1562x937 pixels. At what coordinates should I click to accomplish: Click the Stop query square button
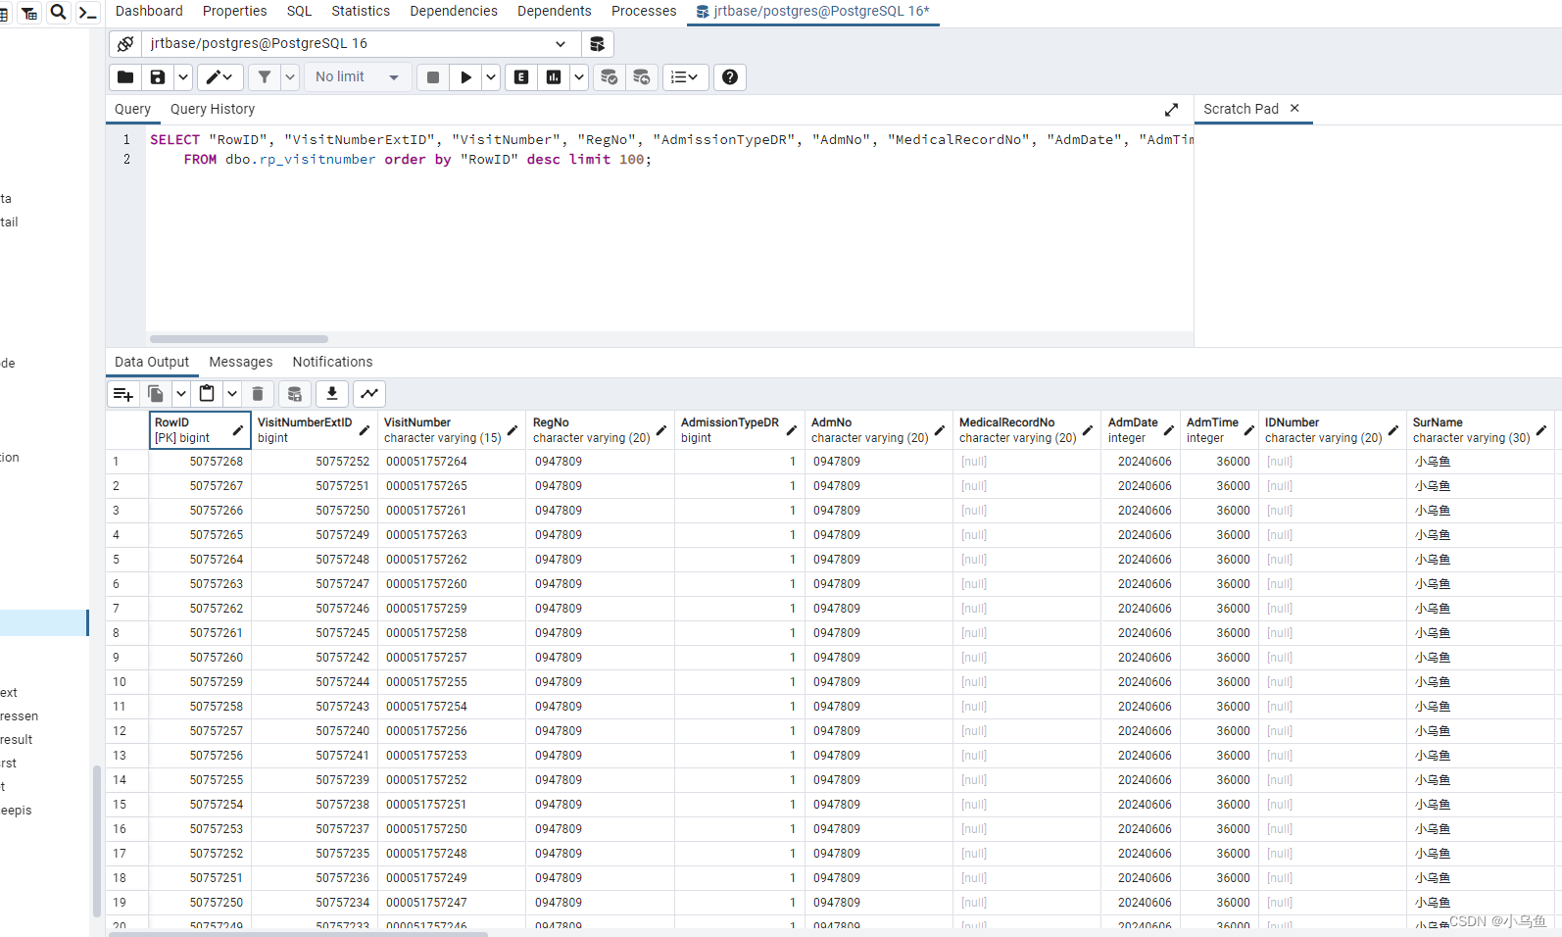(x=433, y=77)
